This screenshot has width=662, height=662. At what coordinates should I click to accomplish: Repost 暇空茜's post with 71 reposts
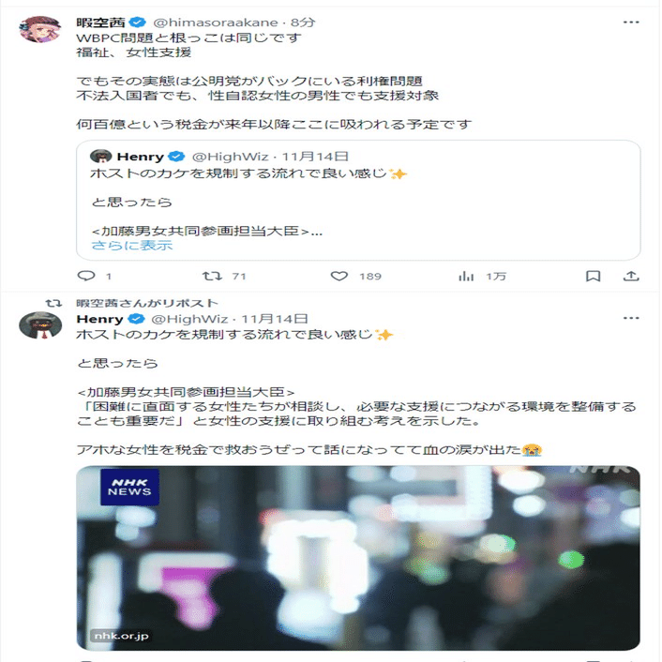click(212, 276)
